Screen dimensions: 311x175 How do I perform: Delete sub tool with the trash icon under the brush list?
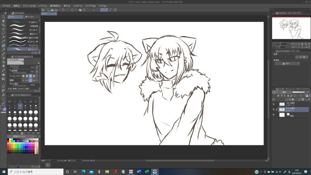point(39,53)
